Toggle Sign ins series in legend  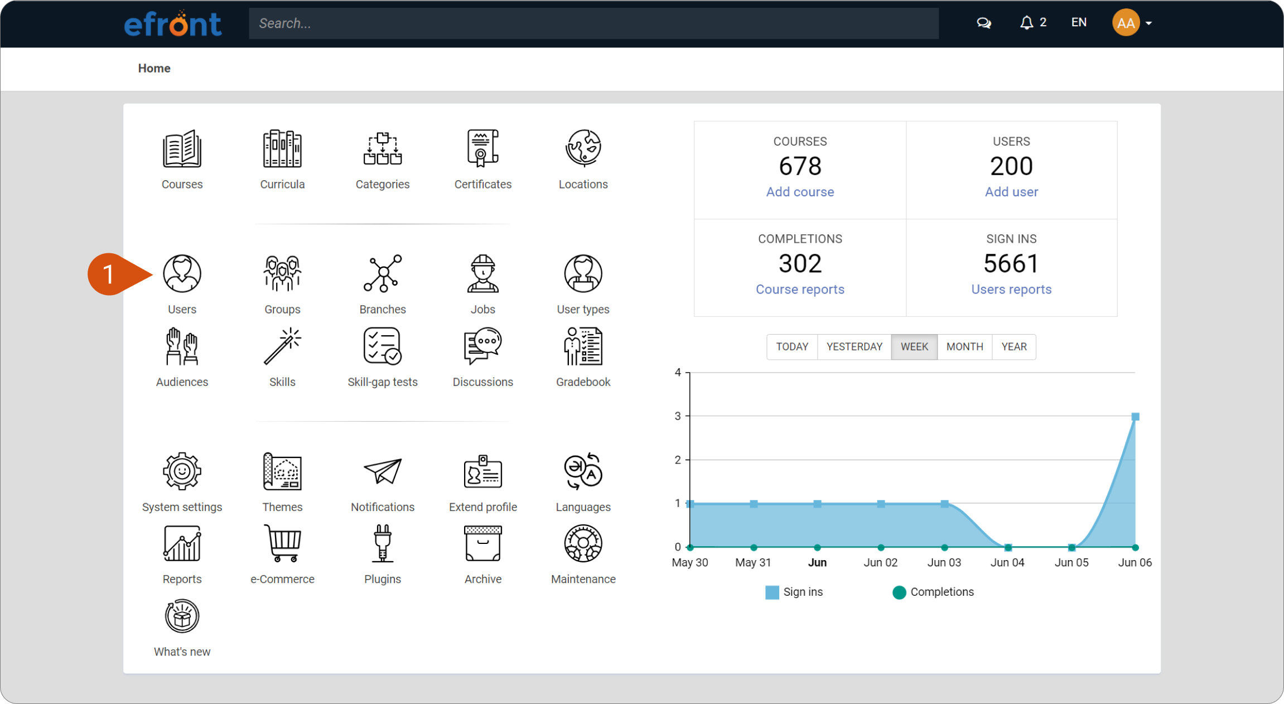pyautogui.click(x=794, y=592)
